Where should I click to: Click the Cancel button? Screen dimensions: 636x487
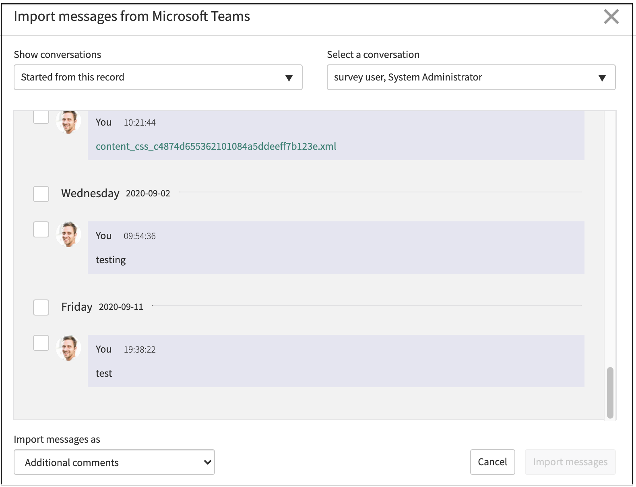[492, 462]
